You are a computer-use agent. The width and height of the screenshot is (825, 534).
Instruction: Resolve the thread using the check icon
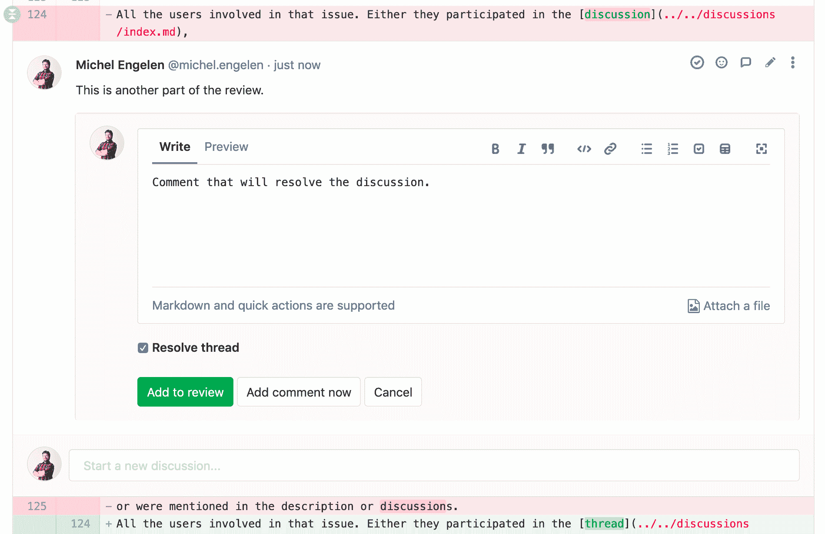(x=697, y=63)
